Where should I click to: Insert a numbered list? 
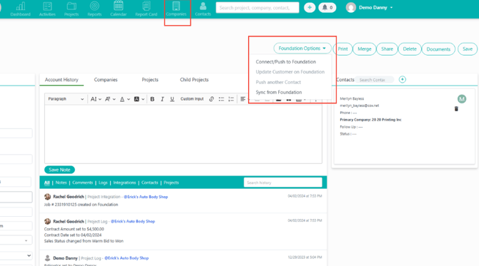point(231,99)
